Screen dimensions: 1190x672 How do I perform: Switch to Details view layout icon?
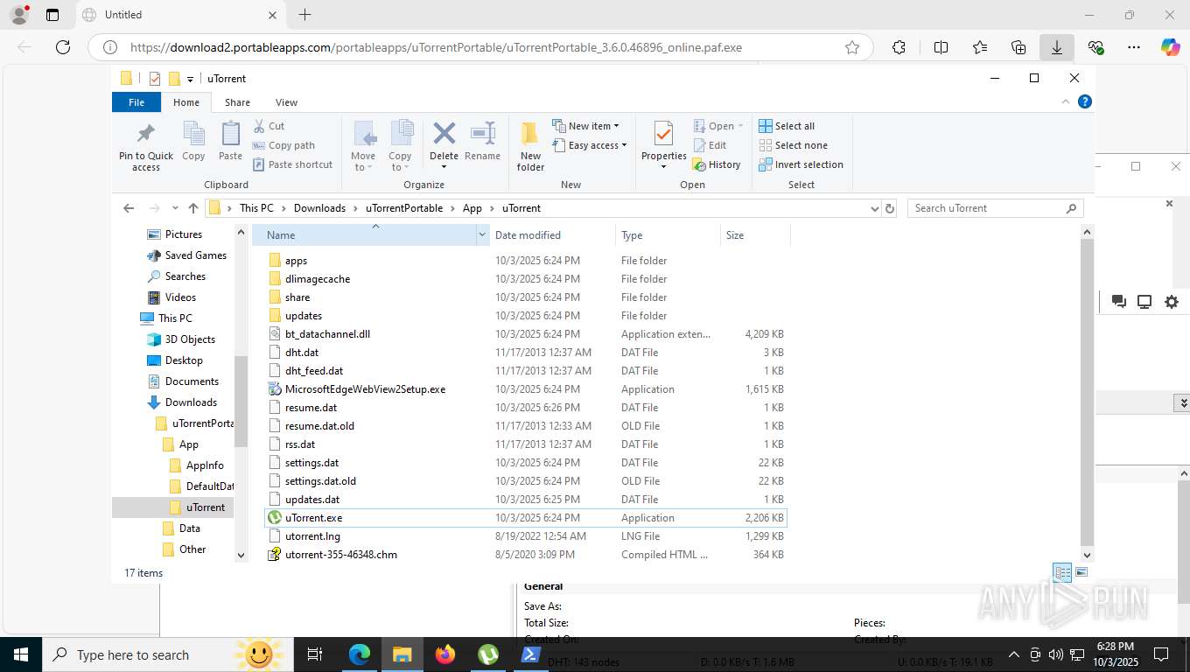(x=1062, y=572)
